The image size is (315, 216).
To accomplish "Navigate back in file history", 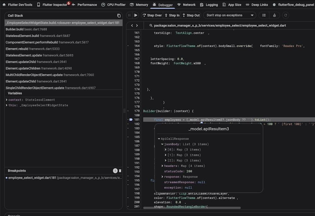I will [x=132, y=25].
